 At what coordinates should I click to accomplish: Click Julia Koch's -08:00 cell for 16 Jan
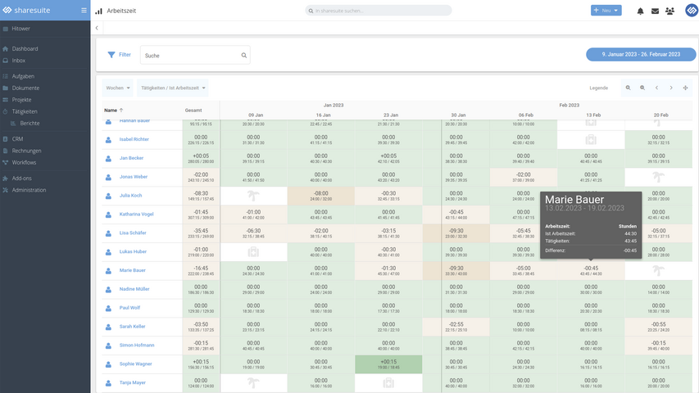click(x=321, y=196)
